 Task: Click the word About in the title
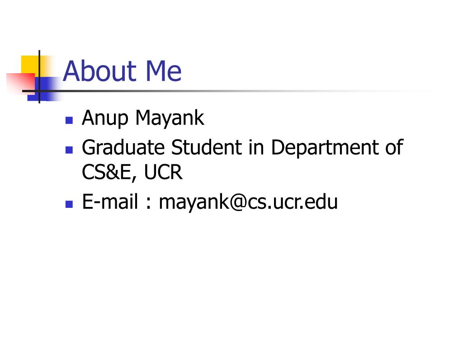click(99, 71)
